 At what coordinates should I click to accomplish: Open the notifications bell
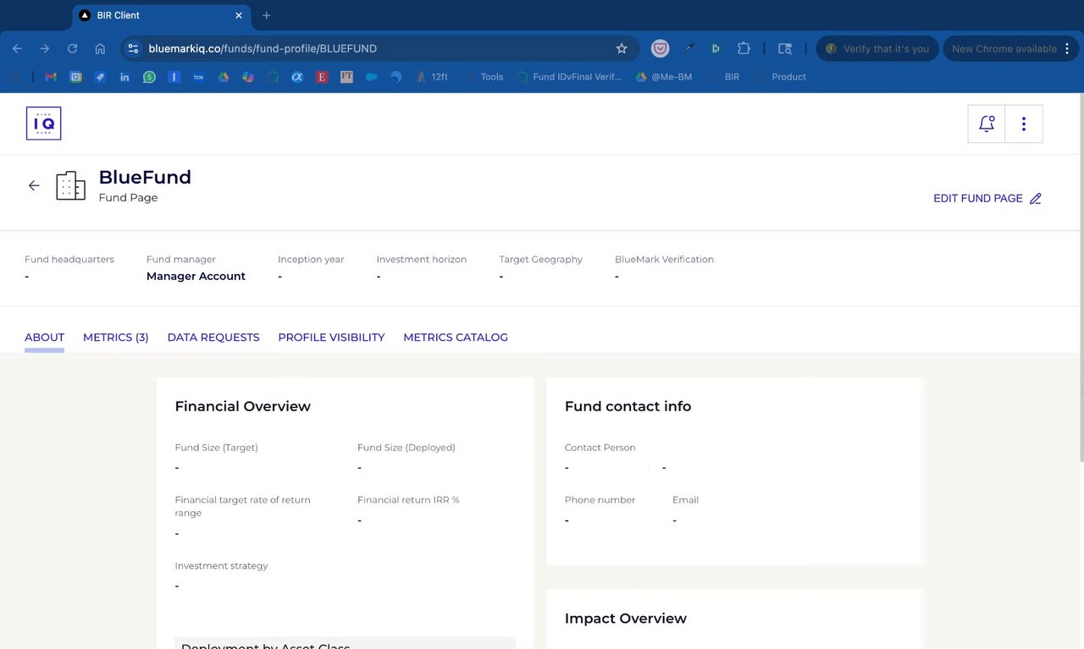tap(987, 124)
